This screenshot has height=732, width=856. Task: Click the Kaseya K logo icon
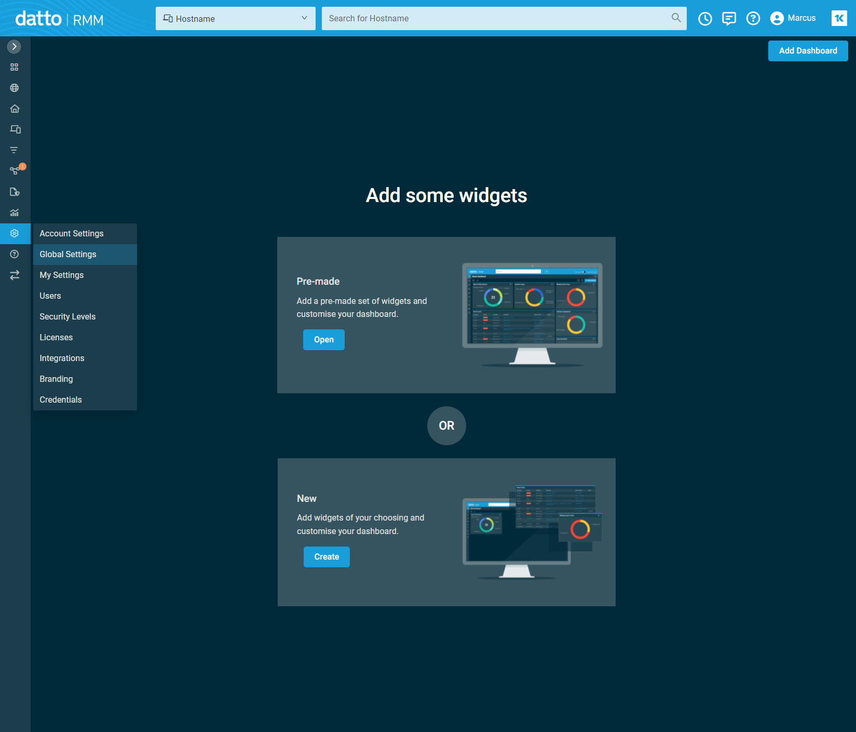tap(839, 18)
